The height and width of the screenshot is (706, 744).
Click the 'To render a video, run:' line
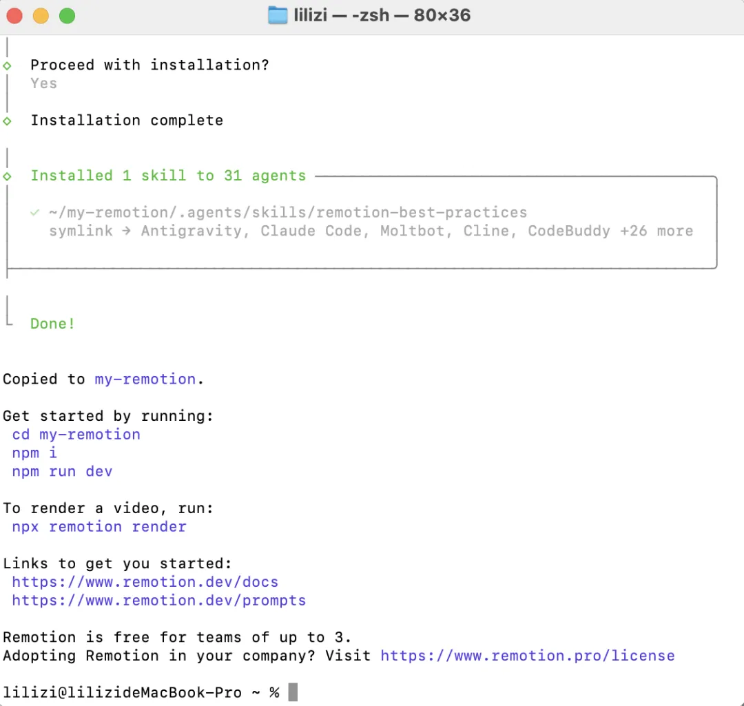point(108,508)
